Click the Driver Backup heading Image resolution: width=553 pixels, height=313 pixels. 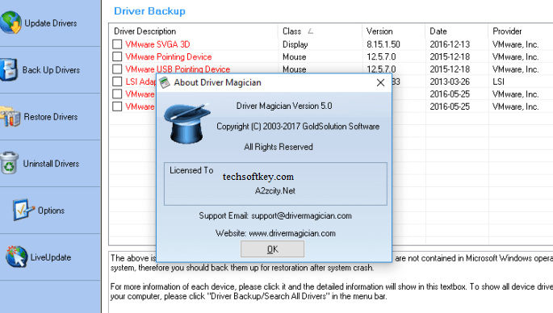pyautogui.click(x=149, y=11)
